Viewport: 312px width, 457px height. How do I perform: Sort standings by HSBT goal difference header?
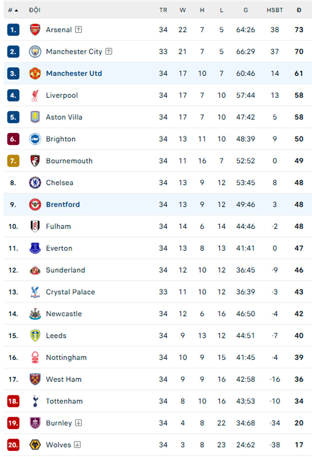tap(275, 10)
